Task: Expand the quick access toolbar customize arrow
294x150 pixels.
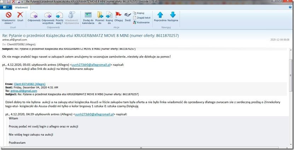Action: [x=22, y=2]
